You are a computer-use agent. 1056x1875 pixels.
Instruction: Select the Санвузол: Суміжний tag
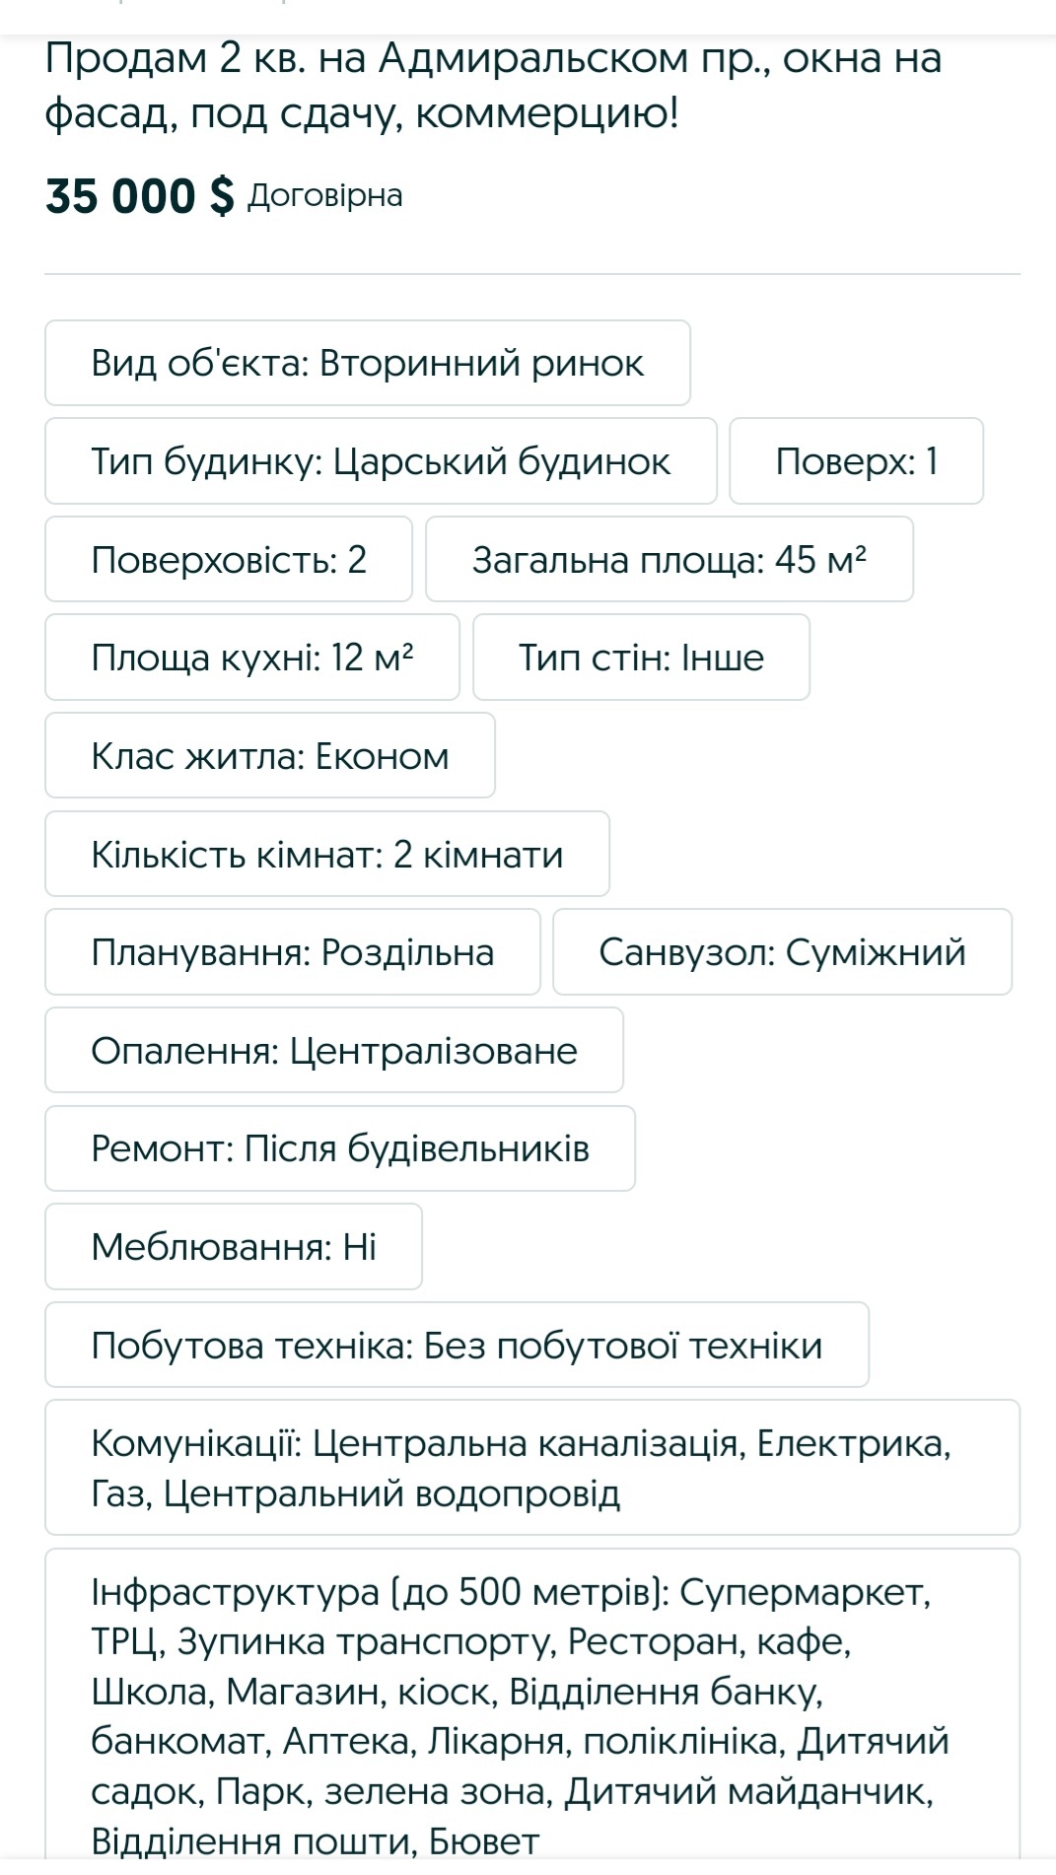click(783, 951)
